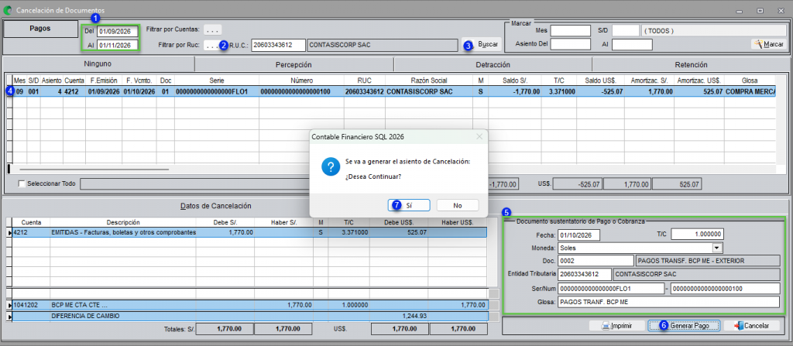Click the Ser/Num number field ending 100

click(725, 288)
